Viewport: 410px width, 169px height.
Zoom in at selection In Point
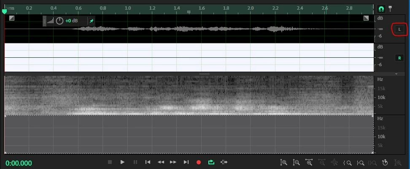347,163
